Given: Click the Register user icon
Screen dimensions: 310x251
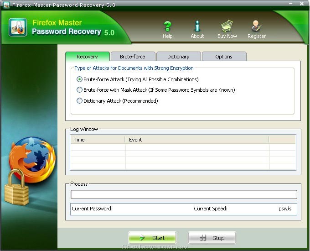Looking at the screenshot, I should [x=256, y=26].
